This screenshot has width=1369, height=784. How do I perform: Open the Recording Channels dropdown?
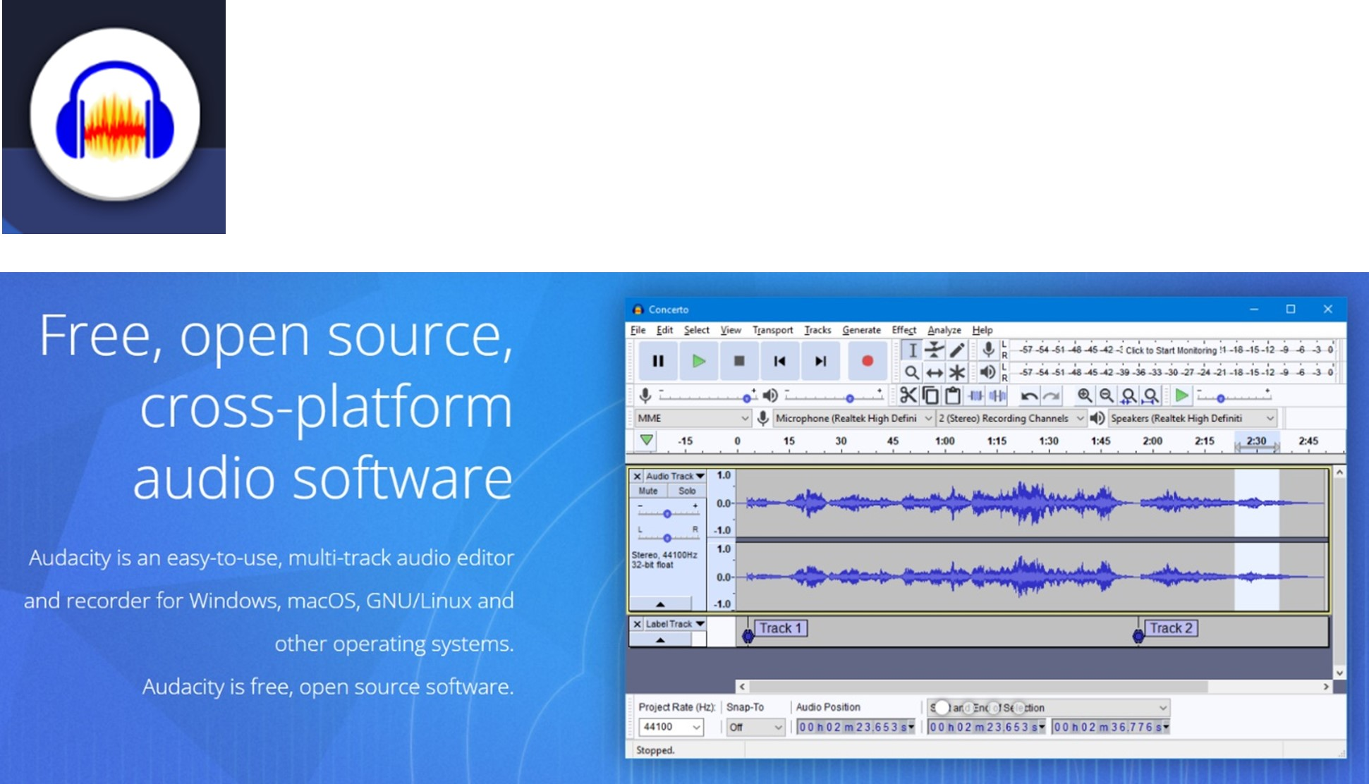pos(1011,418)
